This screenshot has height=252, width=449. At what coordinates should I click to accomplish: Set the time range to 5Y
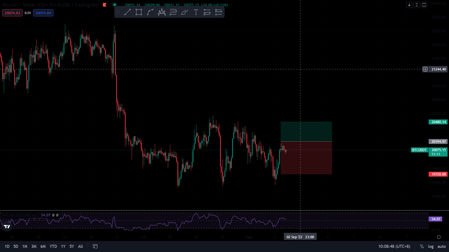71,246
